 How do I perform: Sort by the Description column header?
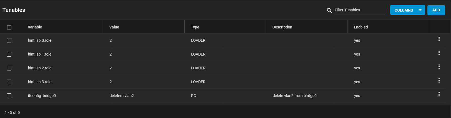coord(282,27)
